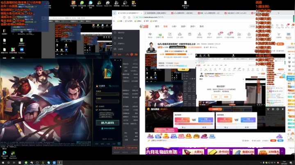Click left prediction card progress bar
The image size is (295, 165).
point(194,124)
